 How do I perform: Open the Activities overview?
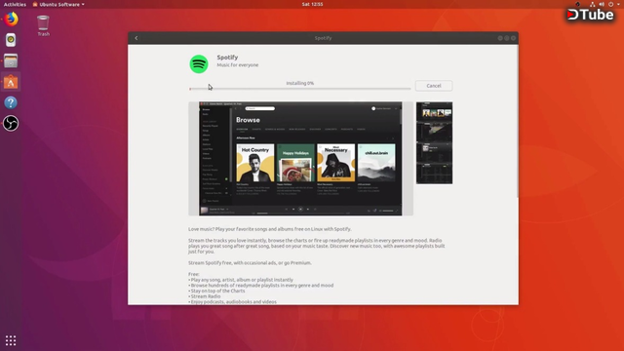click(15, 4)
